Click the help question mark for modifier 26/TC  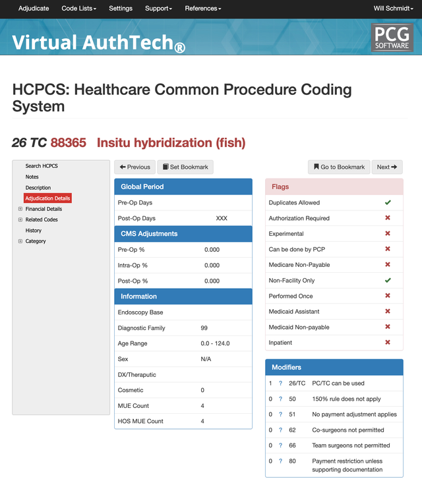coord(280,384)
